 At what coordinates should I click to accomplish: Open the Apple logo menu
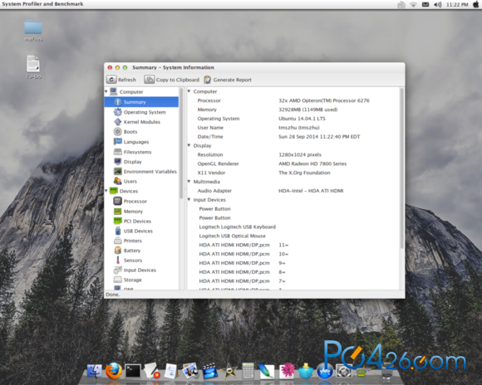point(476,4)
